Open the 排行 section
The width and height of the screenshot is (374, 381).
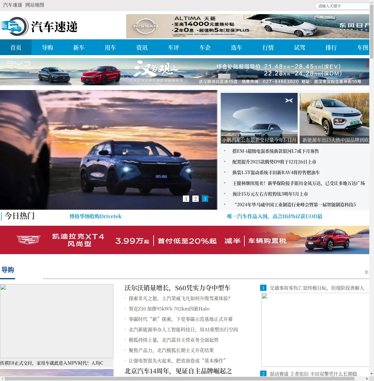click(x=331, y=48)
